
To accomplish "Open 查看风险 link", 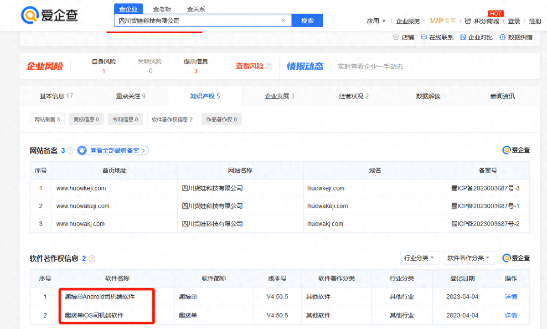I will (249, 66).
